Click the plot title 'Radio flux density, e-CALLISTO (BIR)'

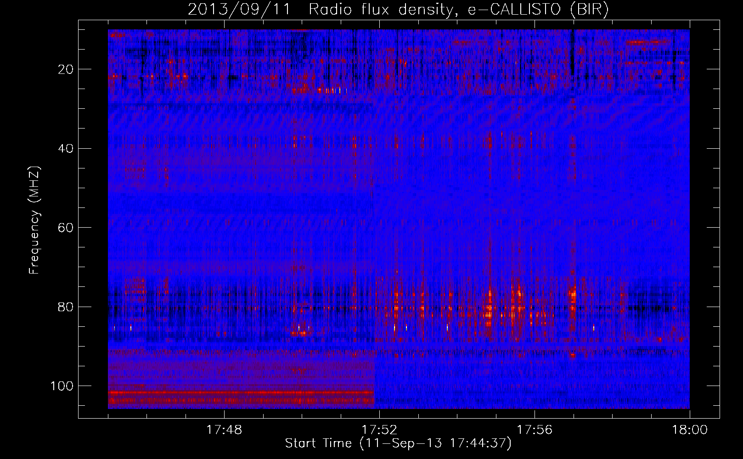[458, 10]
